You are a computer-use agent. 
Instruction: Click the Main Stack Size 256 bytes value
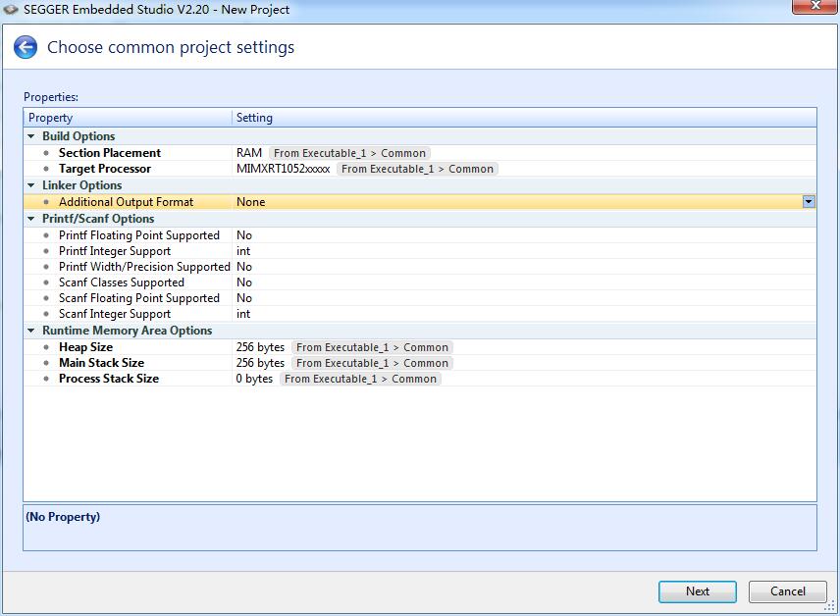(260, 363)
